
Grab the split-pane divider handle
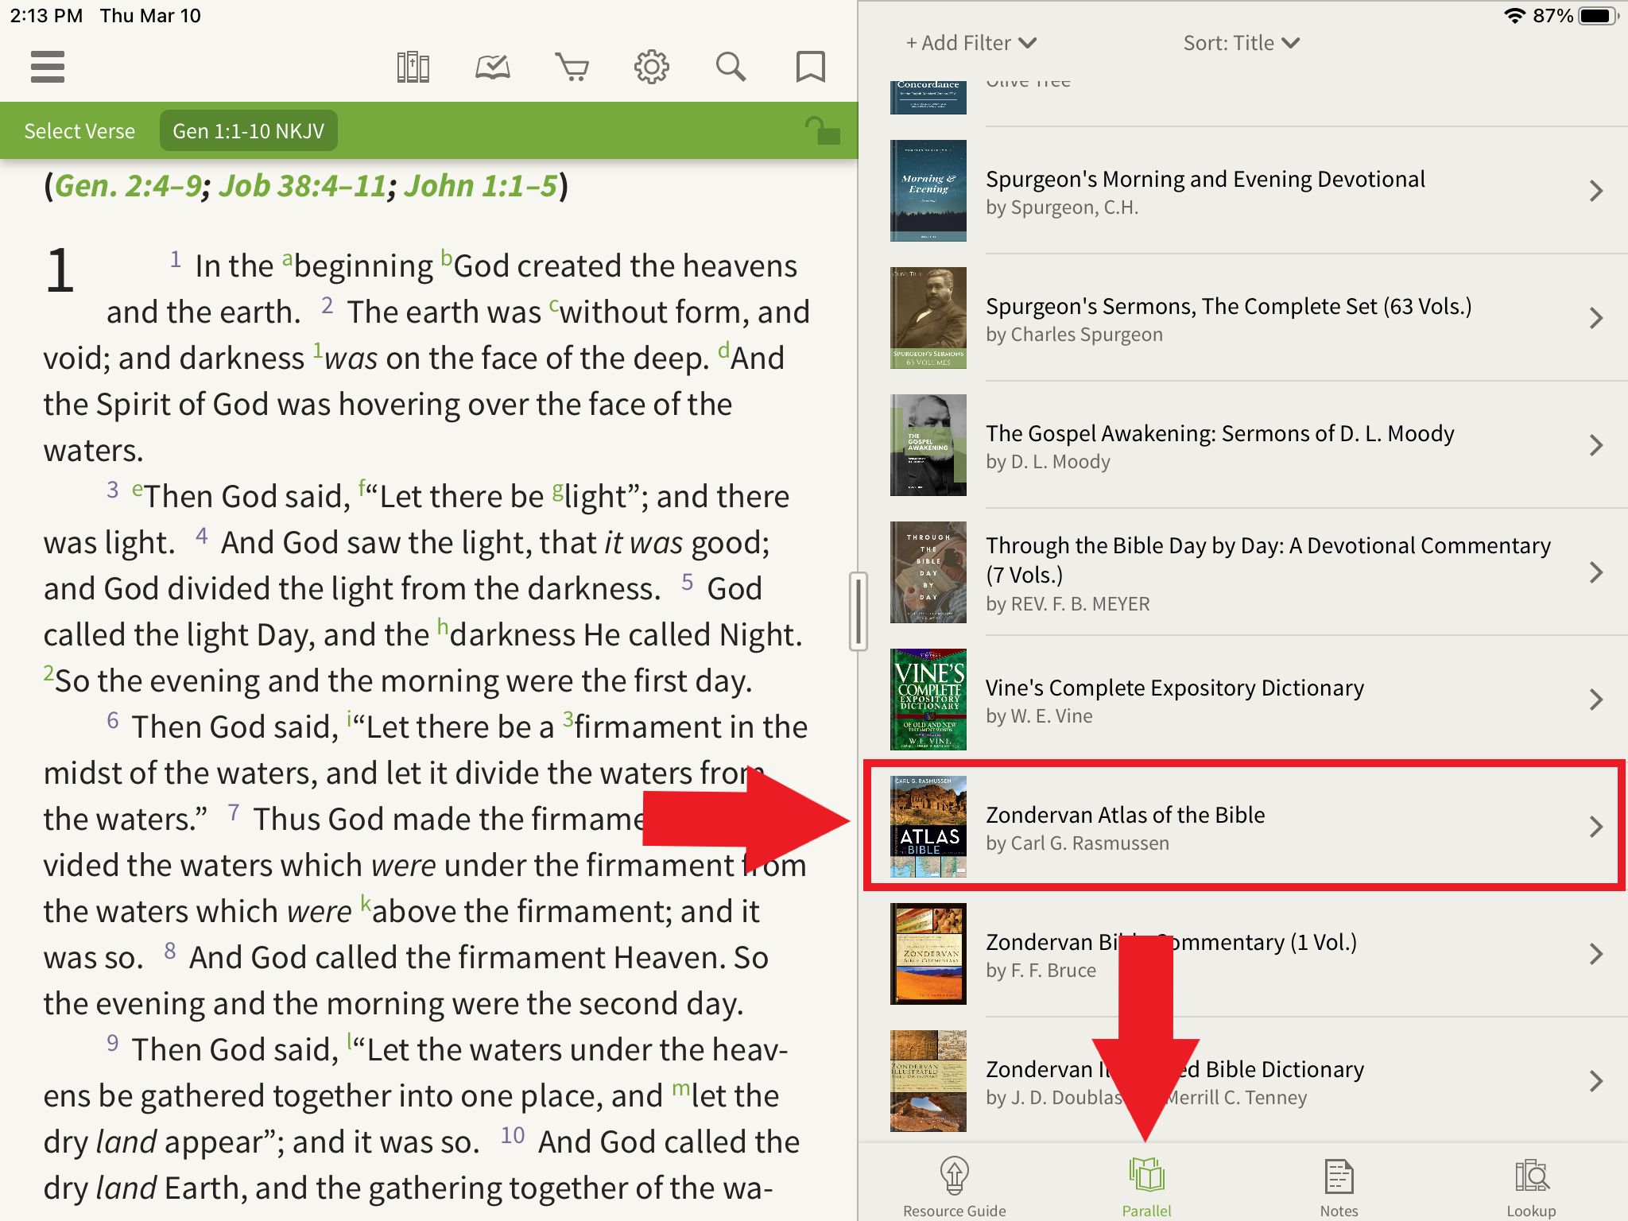coord(858,611)
